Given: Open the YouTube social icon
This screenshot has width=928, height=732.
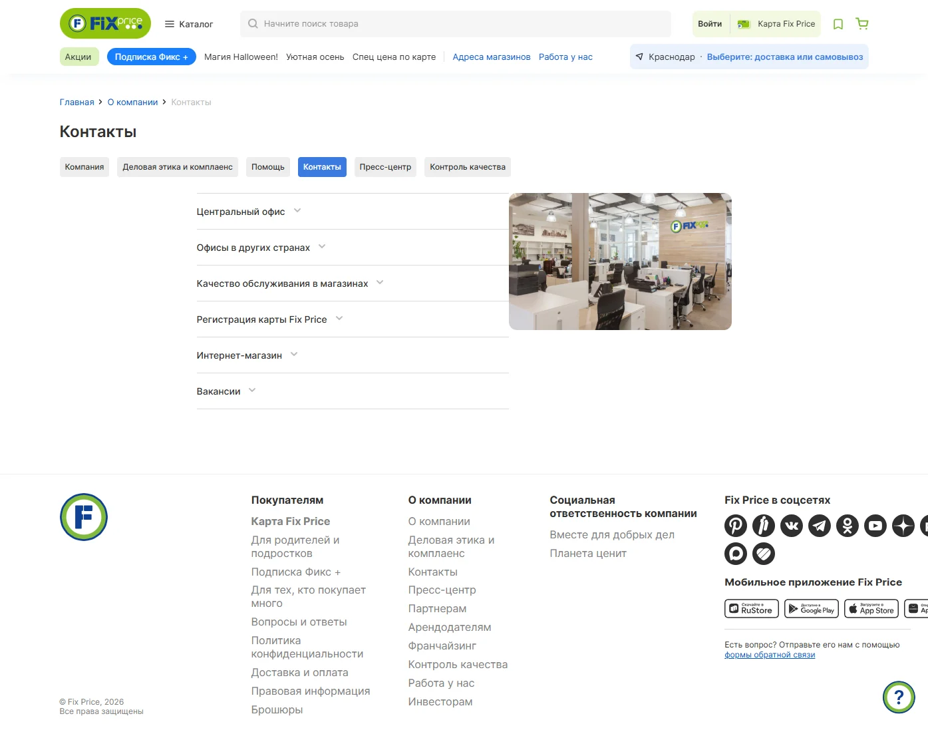Looking at the screenshot, I should click(x=875, y=526).
